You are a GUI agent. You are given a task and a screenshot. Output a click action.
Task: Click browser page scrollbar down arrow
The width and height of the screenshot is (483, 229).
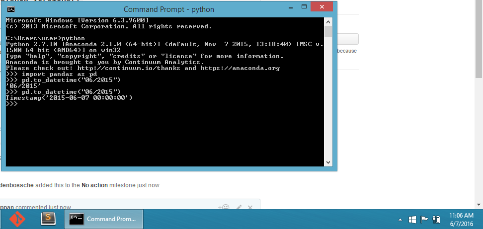point(479,204)
